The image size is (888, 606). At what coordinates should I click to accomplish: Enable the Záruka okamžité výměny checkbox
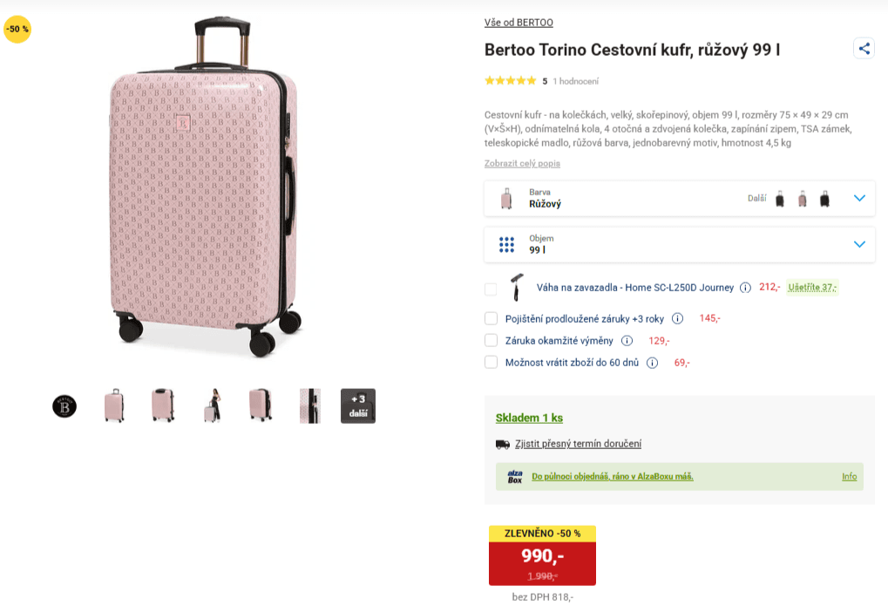[x=491, y=341]
